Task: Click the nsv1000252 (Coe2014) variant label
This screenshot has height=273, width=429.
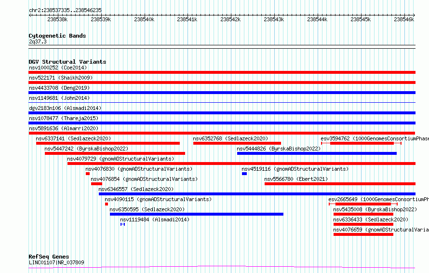Action: click(x=58, y=68)
